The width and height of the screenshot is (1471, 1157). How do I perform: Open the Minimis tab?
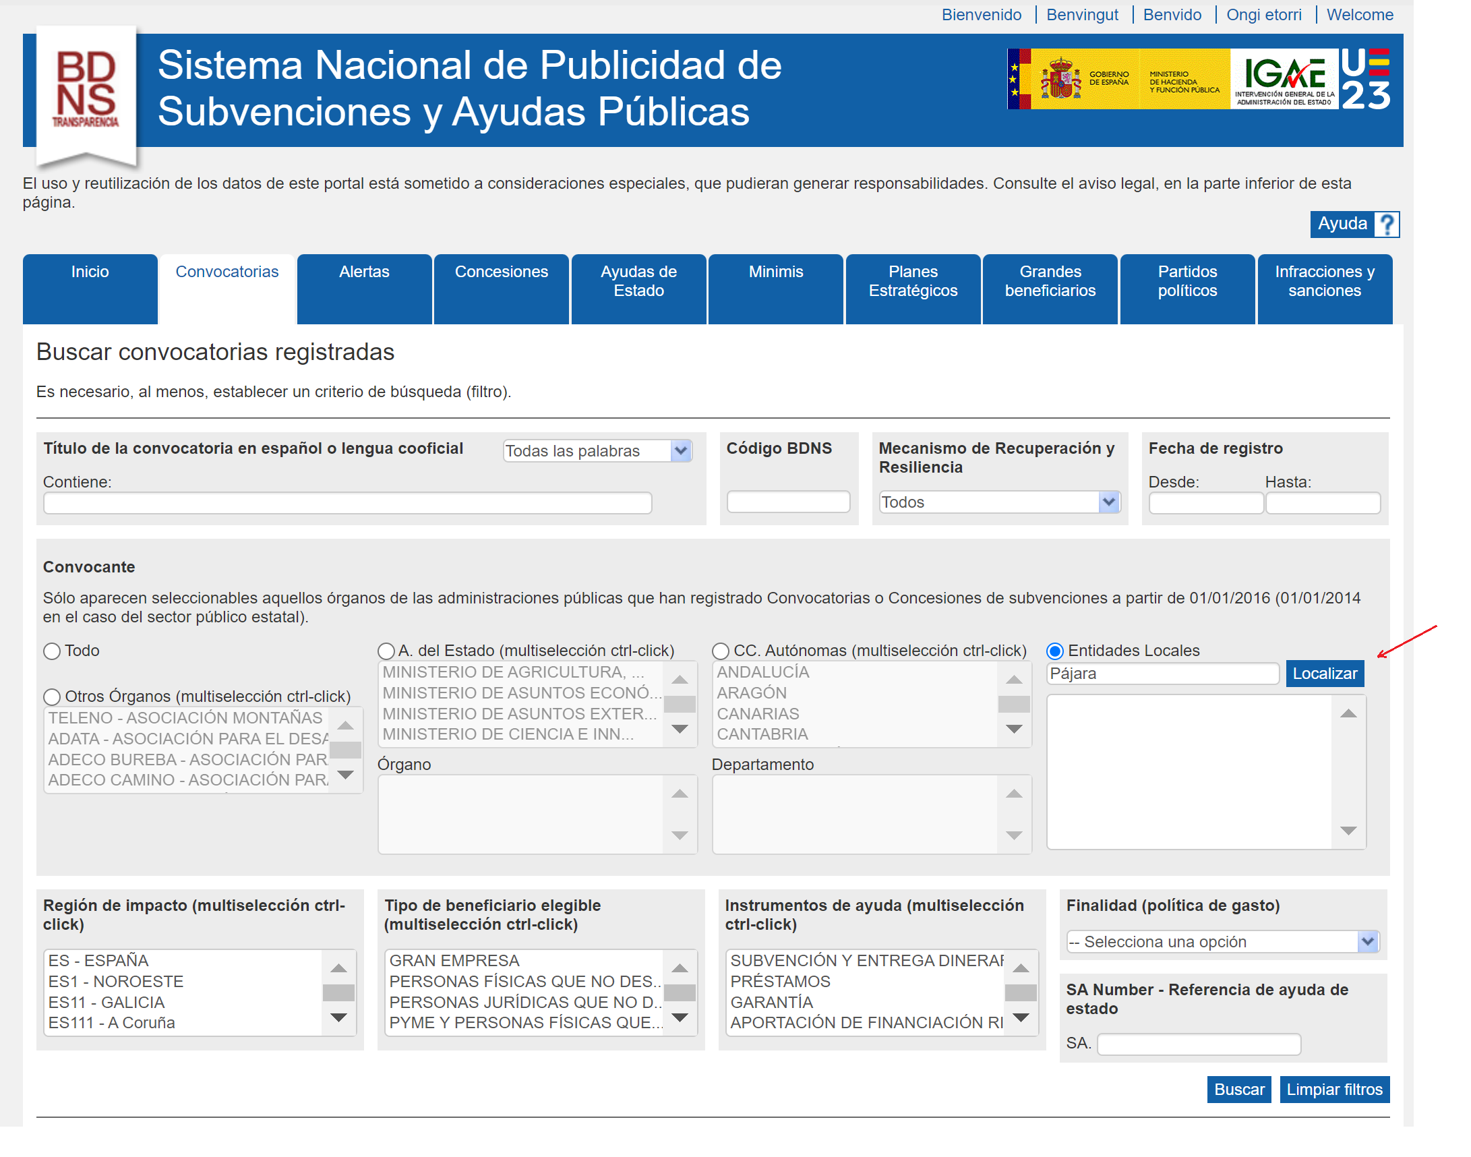tap(776, 289)
